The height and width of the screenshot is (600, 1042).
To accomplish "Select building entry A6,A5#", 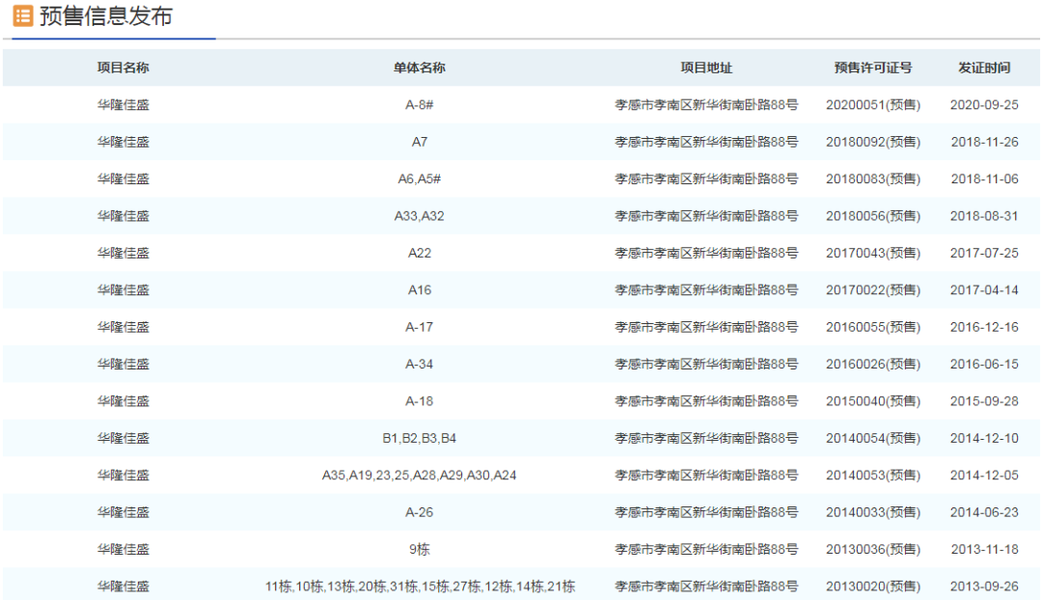I will click(419, 179).
